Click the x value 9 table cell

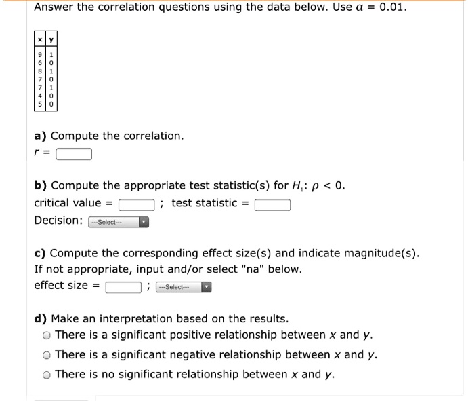[40, 55]
